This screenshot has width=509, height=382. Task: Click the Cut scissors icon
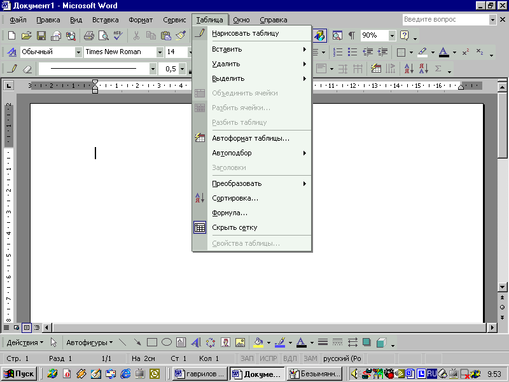(x=136, y=36)
